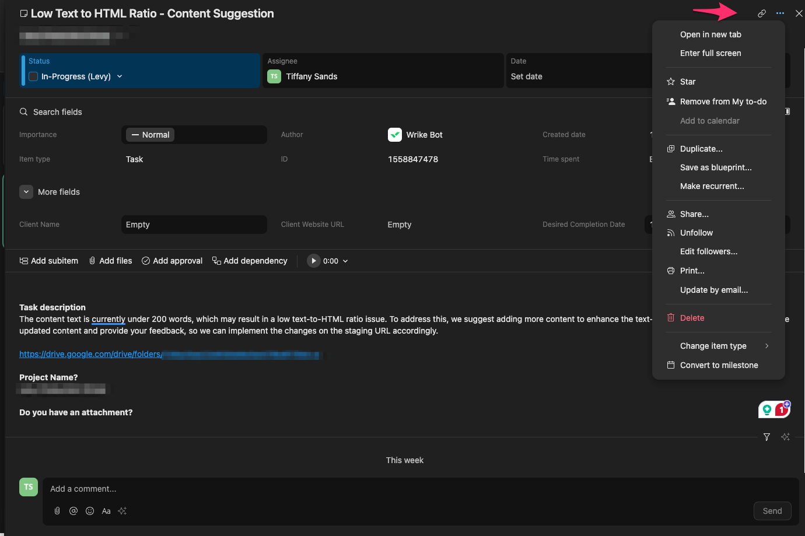Viewport: 805px width, 536px height.
Task: Click the @ mention icon in comment box
Action: click(x=73, y=511)
